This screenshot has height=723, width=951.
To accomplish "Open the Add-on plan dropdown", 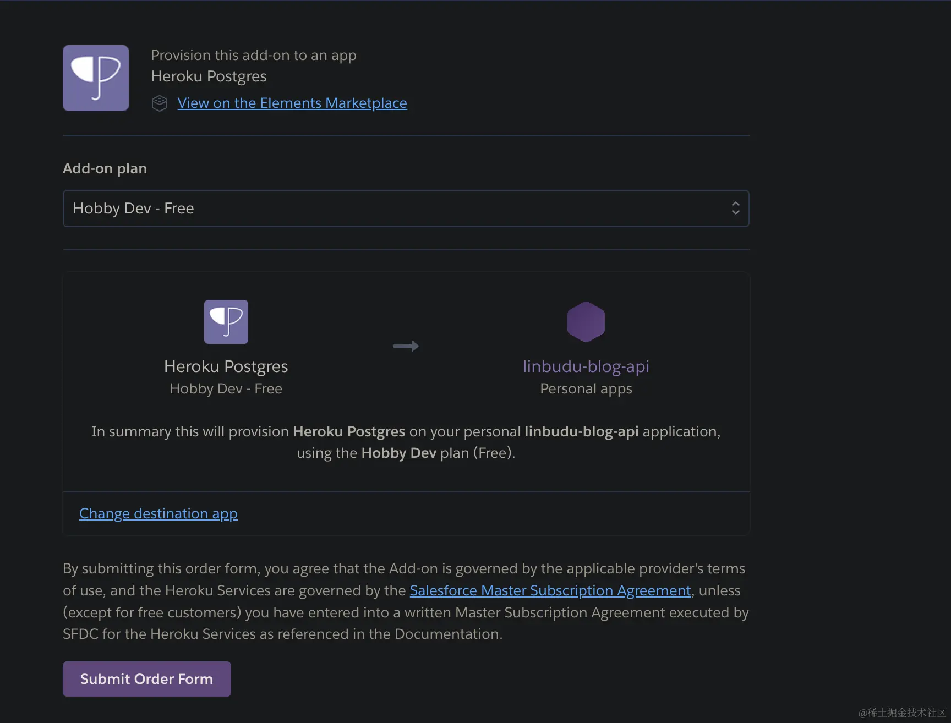I will pyautogui.click(x=406, y=209).
